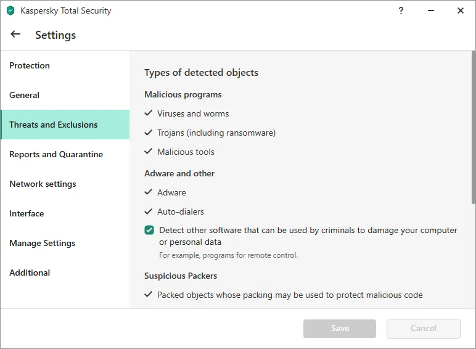Click the 'Suspicious Packers' subheading

181,276
